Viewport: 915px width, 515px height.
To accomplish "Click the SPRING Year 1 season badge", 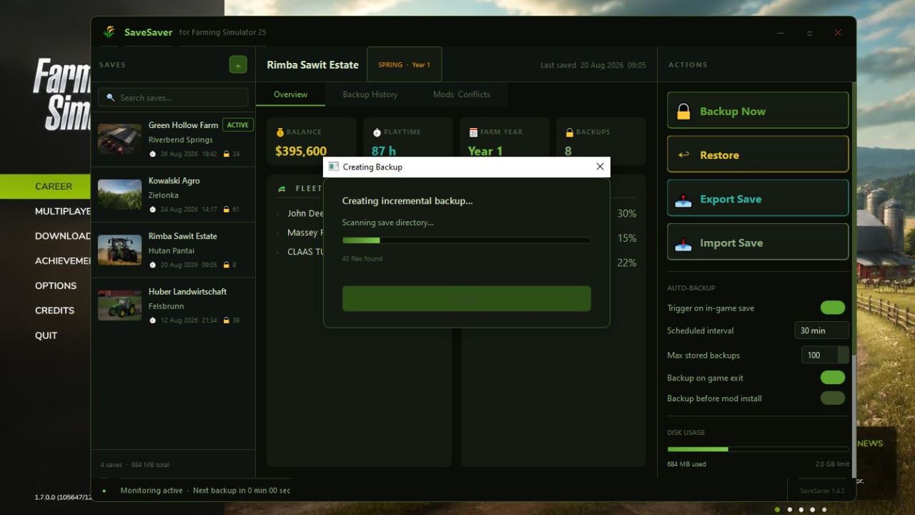I will pos(405,64).
